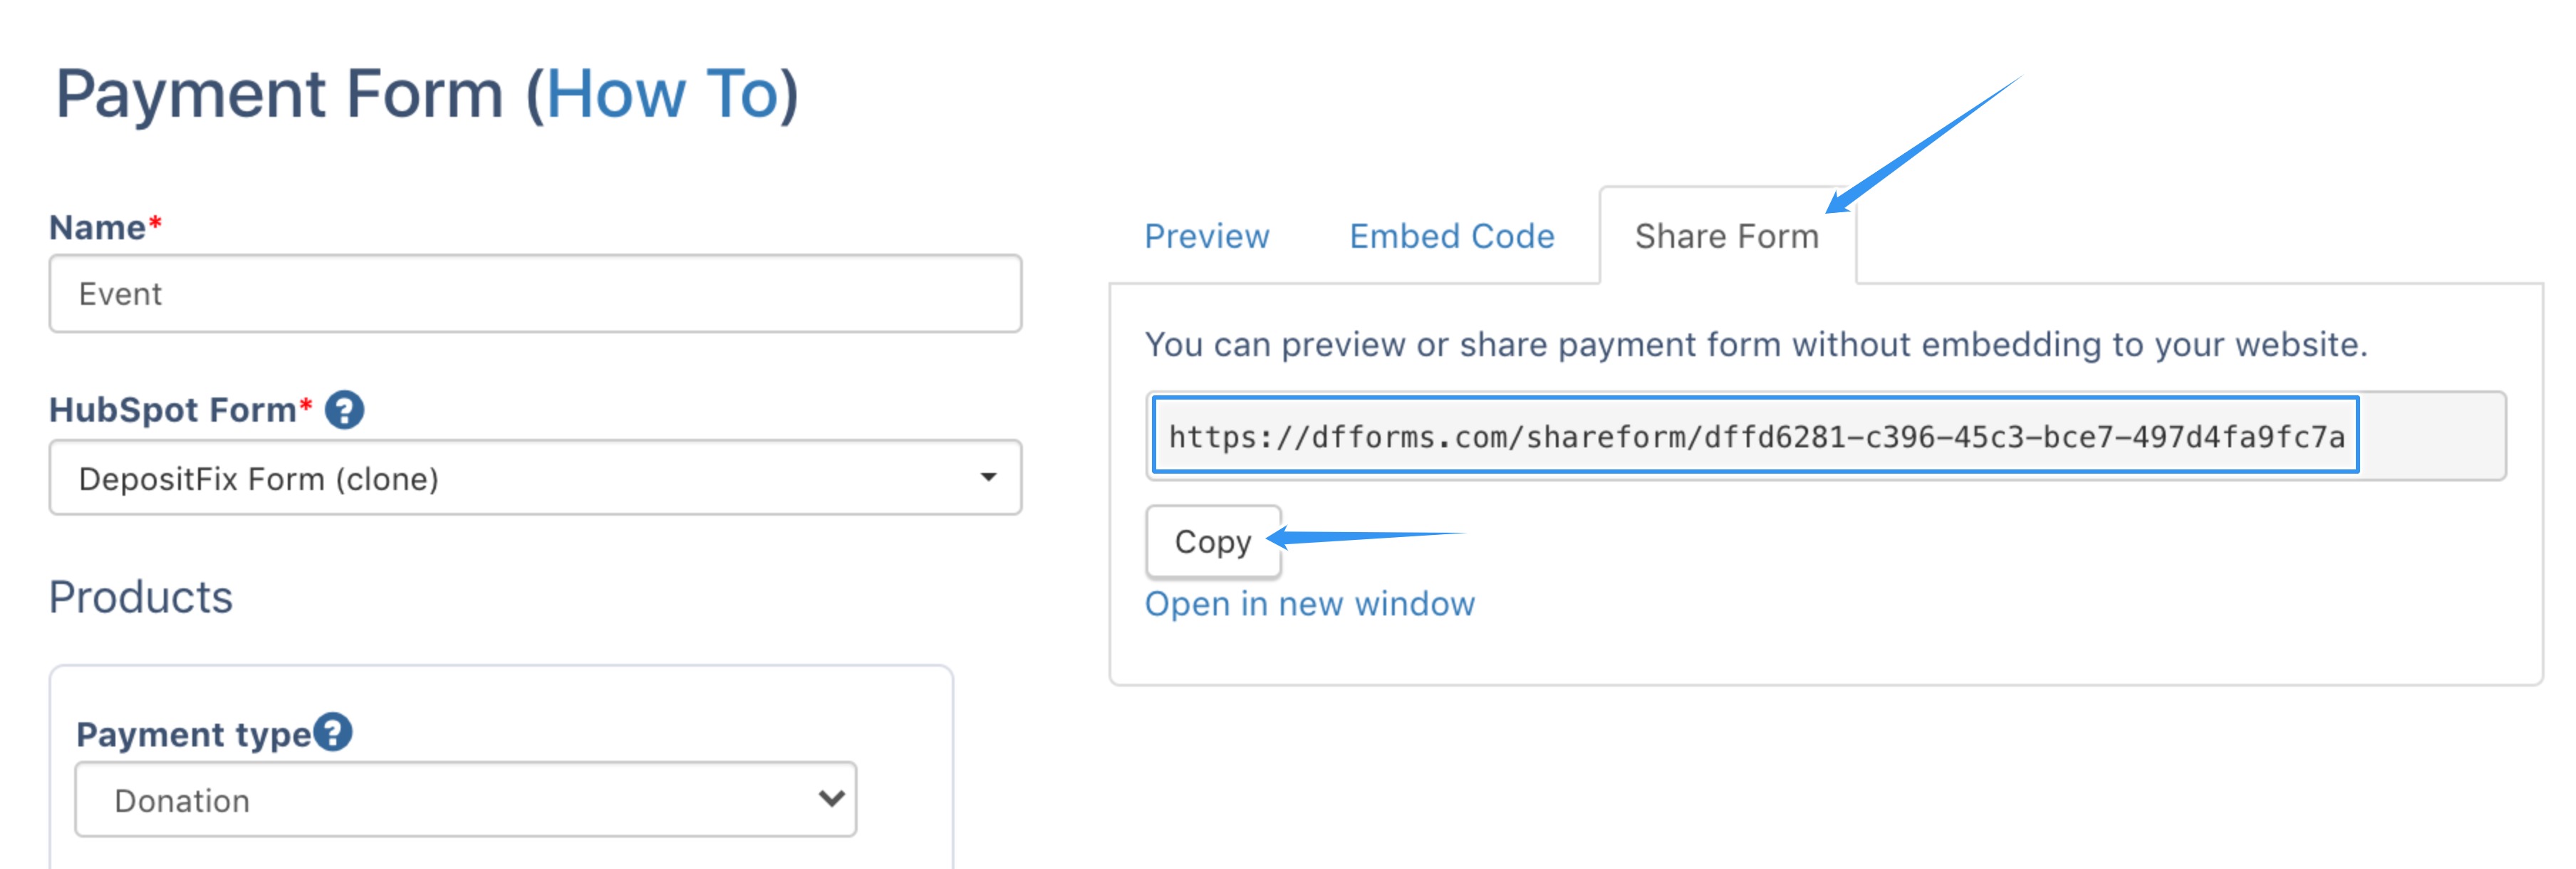Open the Donation payment type dropdown
Screen dimensions: 2576x869
[465, 800]
